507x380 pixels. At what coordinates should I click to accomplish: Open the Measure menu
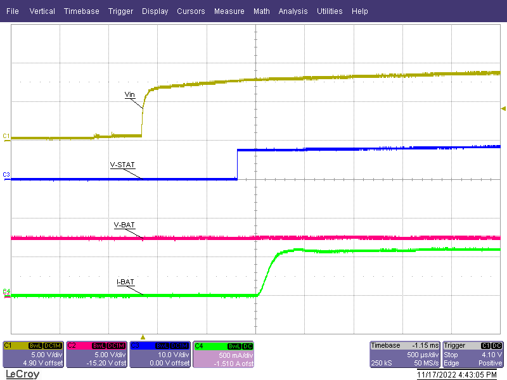tap(229, 11)
